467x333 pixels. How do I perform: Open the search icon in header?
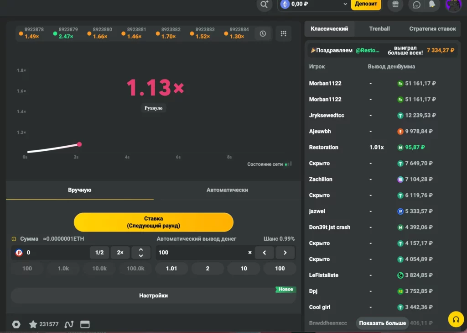point(264,5)
